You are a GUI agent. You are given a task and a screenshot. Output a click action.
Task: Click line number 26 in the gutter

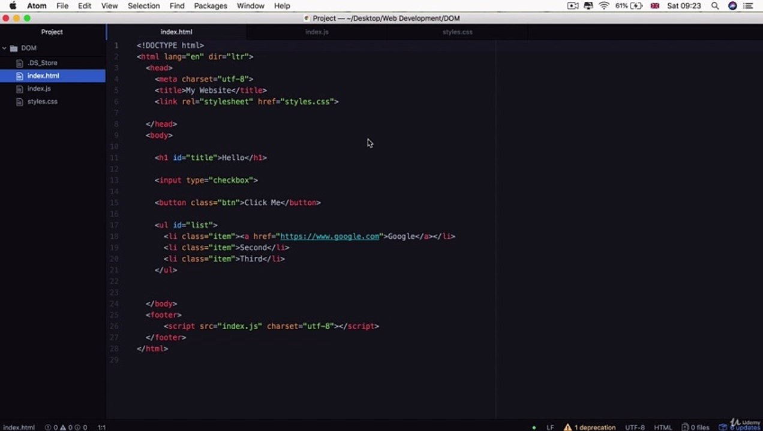[x=115, y=326]
